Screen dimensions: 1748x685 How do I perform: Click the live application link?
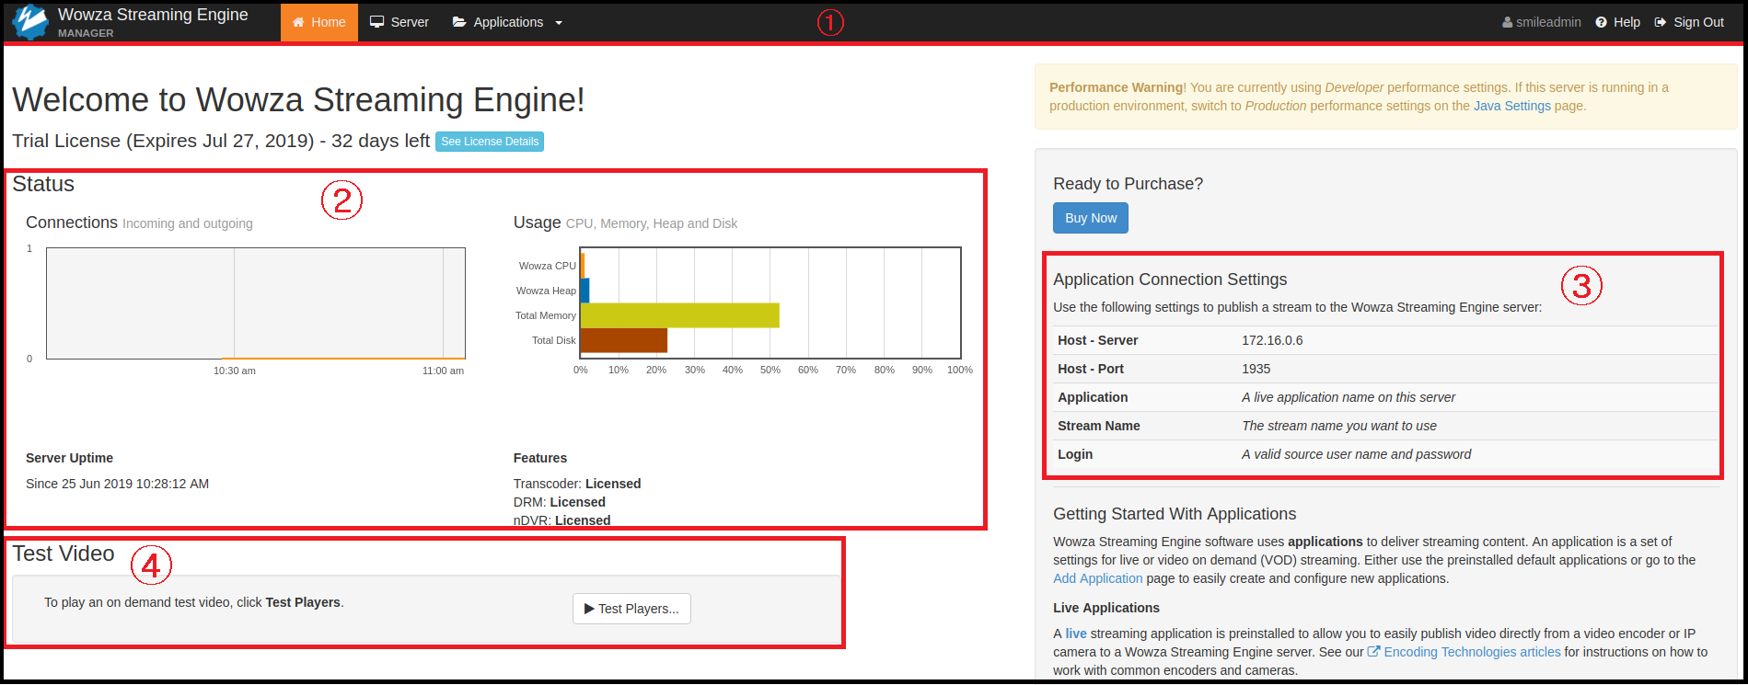coord(1075,634)
